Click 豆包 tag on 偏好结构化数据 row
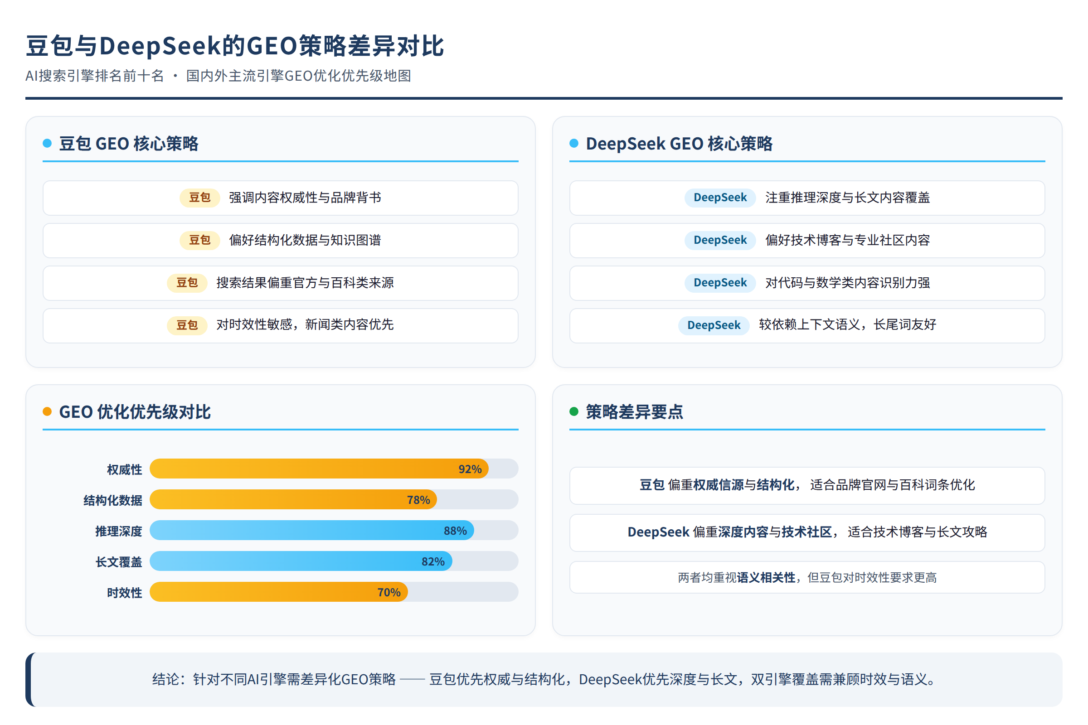Screen dimensions: 1088x725 coord(200,241)
